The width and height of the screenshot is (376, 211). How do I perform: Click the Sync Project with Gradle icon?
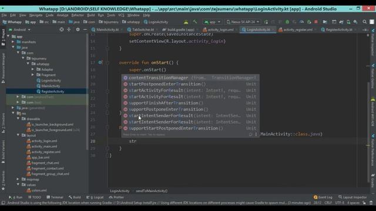(341, 22)
